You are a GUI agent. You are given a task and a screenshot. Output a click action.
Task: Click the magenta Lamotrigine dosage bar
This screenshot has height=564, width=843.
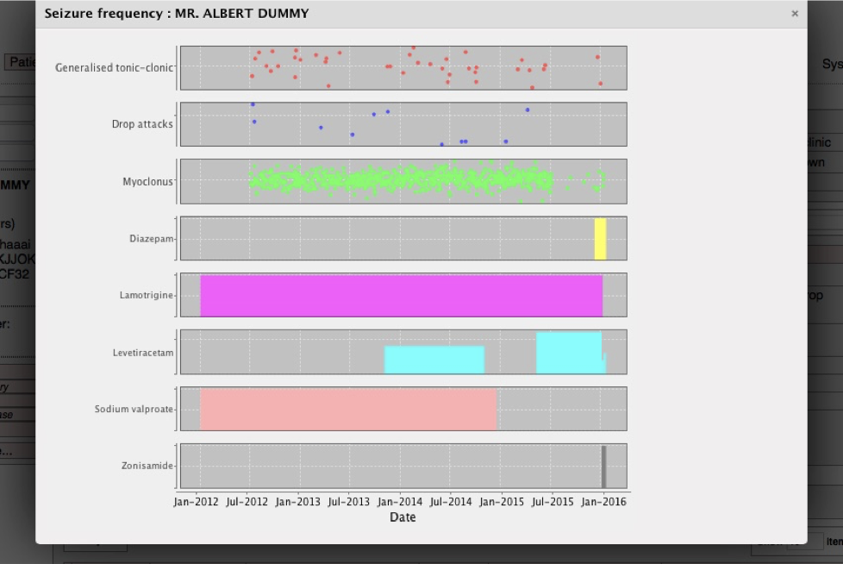(401, 295)
